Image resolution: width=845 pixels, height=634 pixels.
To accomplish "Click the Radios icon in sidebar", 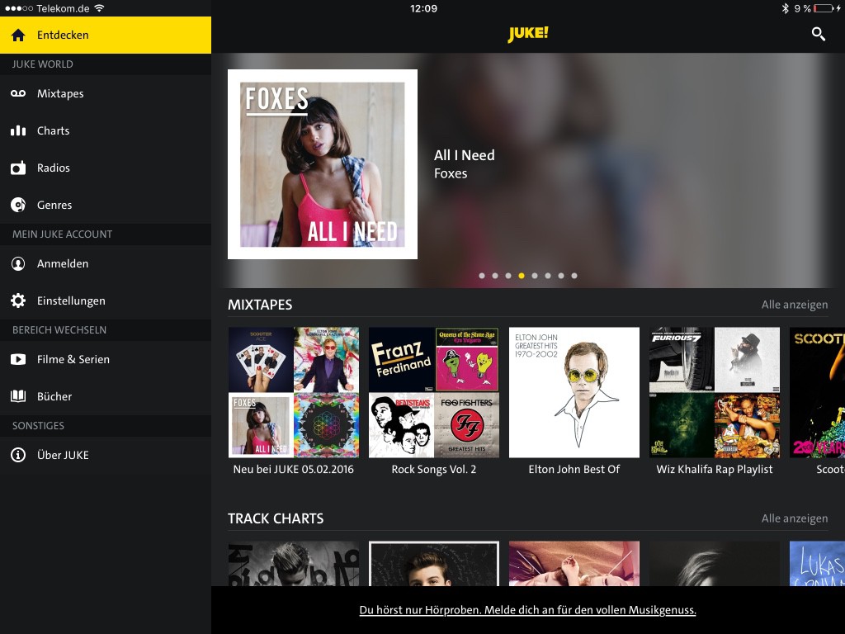I will point(18,168).
